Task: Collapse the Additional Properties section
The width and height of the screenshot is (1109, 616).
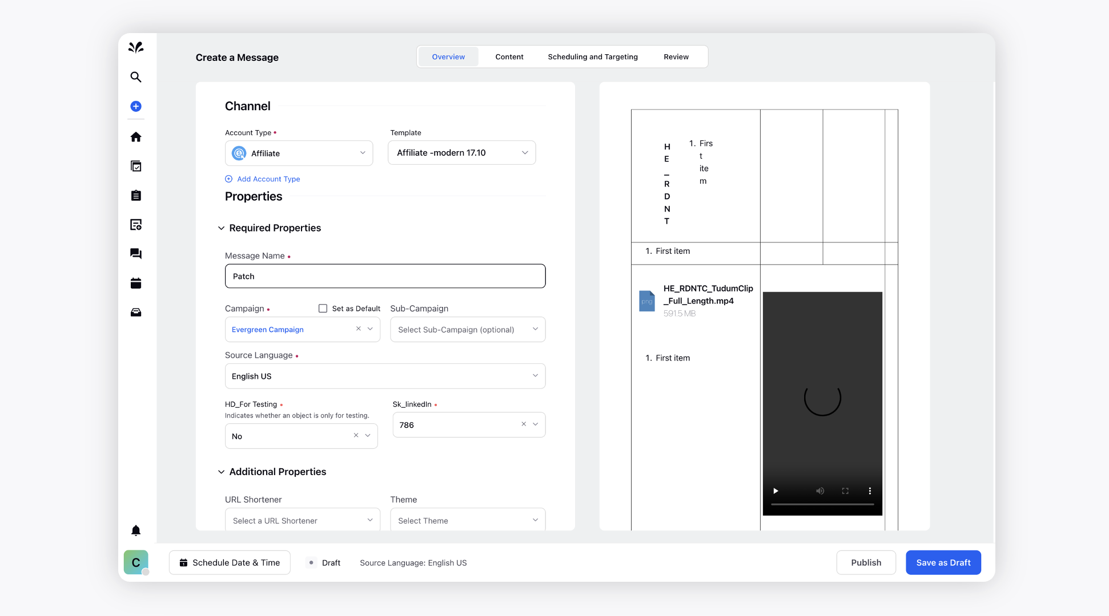Action: click(x=222, y=472)
